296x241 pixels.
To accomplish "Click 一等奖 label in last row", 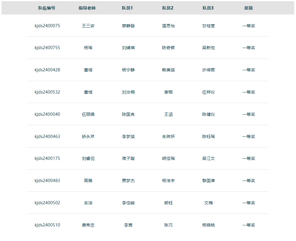I will 248,225.
